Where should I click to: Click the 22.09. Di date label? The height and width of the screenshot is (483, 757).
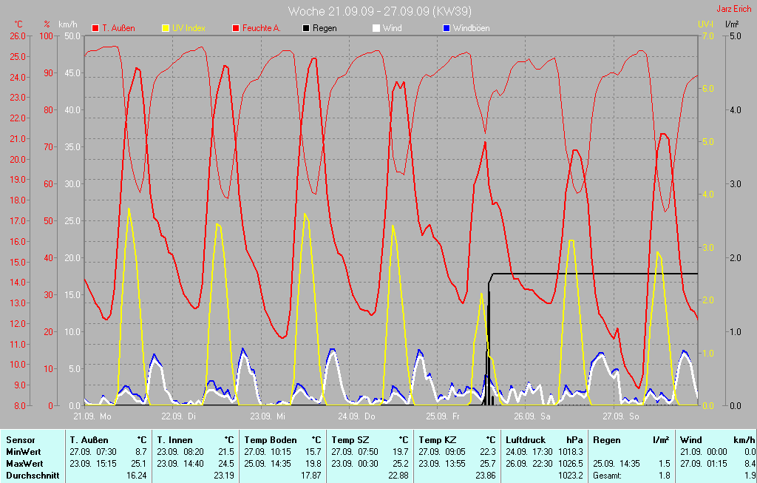click(179, 416)
